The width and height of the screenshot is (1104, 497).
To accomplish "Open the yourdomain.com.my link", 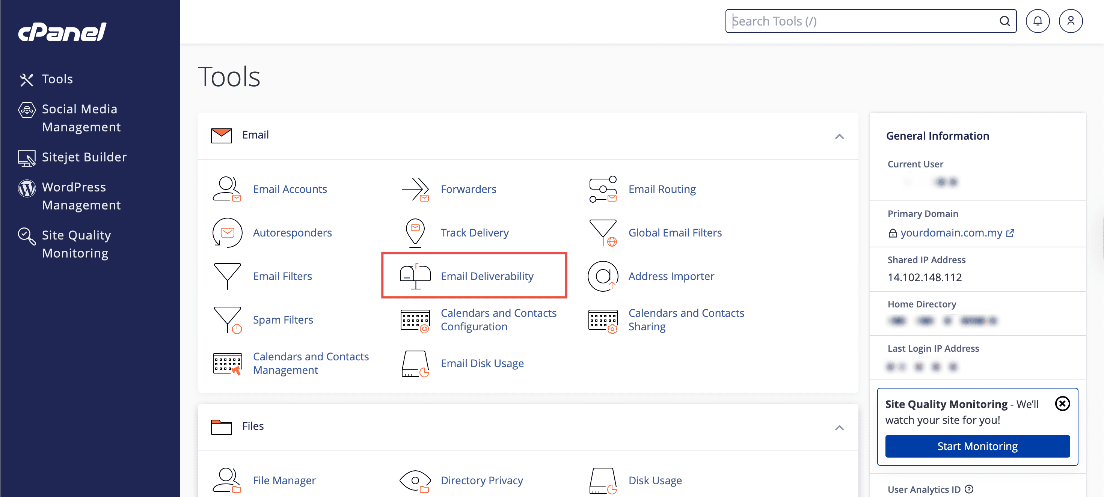I will 951,233.
